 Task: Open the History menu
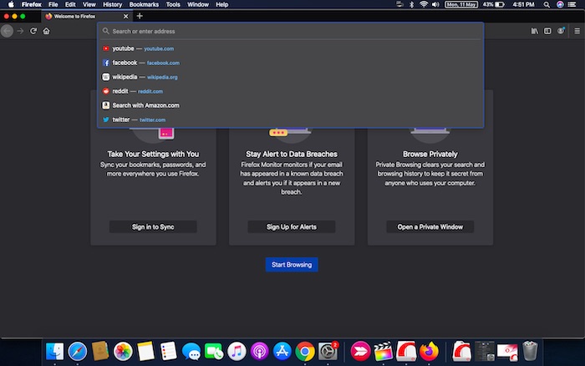(112, 4)
